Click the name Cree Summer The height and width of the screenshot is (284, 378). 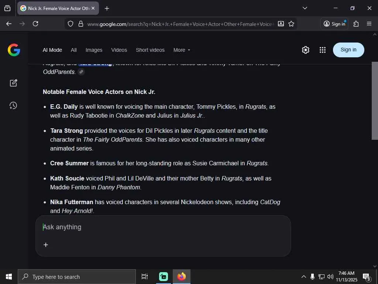[x=69, y=163]
